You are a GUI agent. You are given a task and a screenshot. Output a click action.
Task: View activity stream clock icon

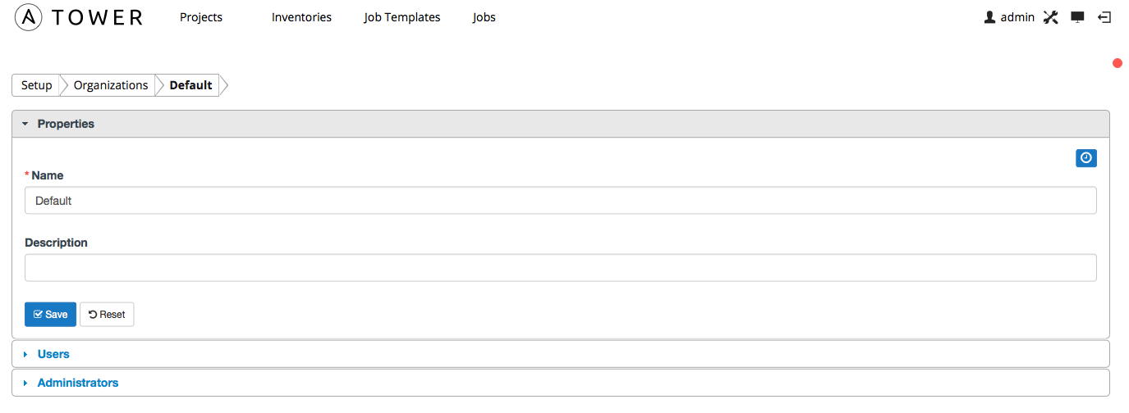coord(1086,158)
